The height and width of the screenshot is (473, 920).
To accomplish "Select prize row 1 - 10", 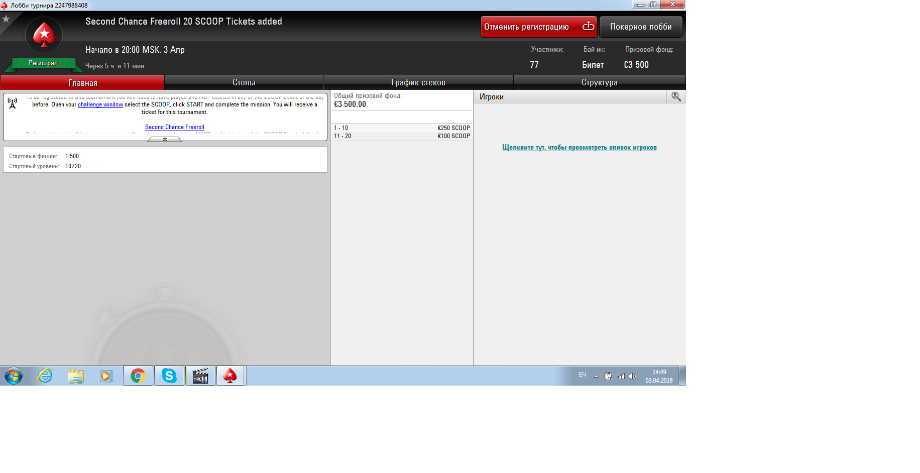I will pos(402,128).
